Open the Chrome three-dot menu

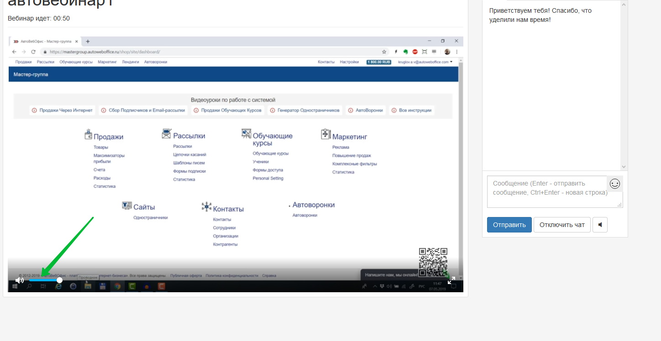pyautogui.click(x=456, y=52)
